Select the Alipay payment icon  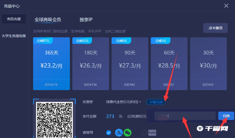[119, 132]
